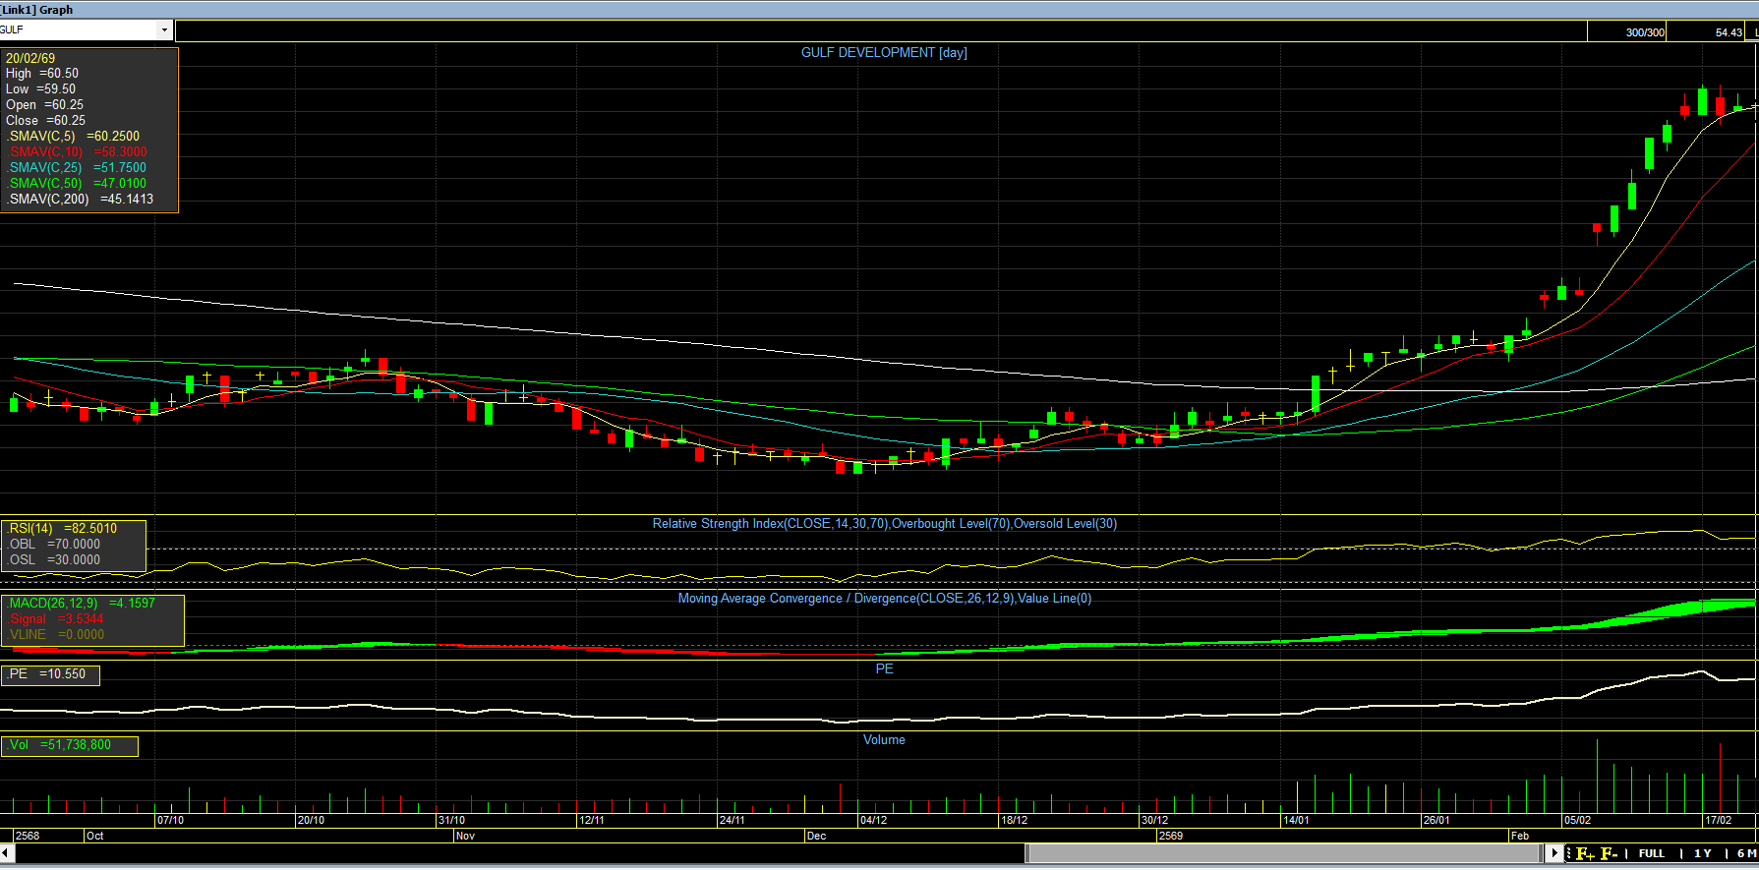Viewport: 1759px width, 870px height.
Task: Open the GULF symbol dropdown arrow
Action: pyautogui.click(x=164, y=30)
